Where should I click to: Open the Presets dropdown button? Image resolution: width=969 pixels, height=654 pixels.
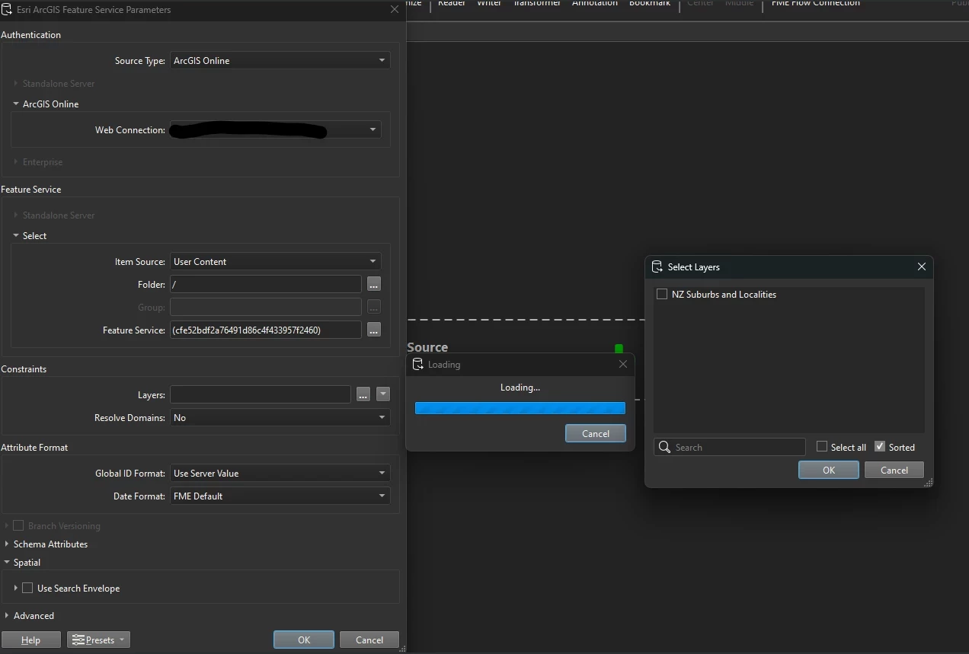(98, 640)
